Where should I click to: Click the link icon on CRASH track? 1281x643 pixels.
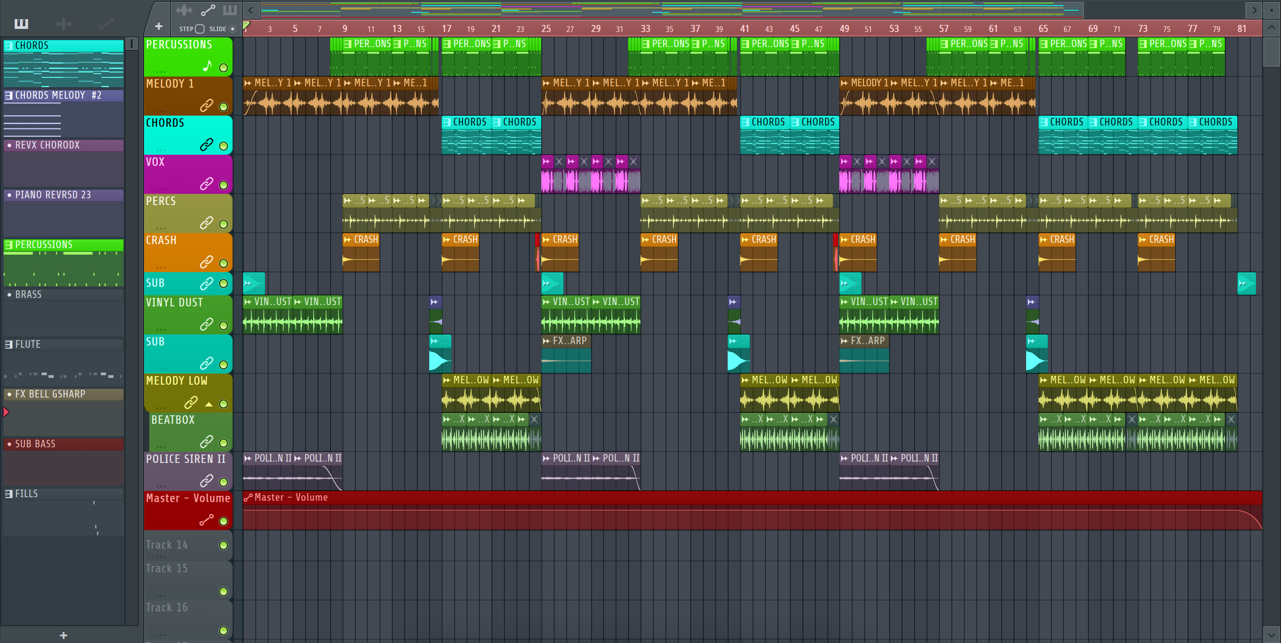click(x=206, y=262)
